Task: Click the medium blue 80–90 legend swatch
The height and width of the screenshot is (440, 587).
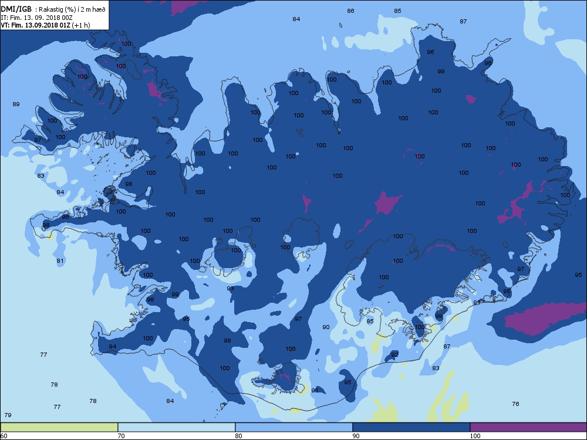Action: 294,427
